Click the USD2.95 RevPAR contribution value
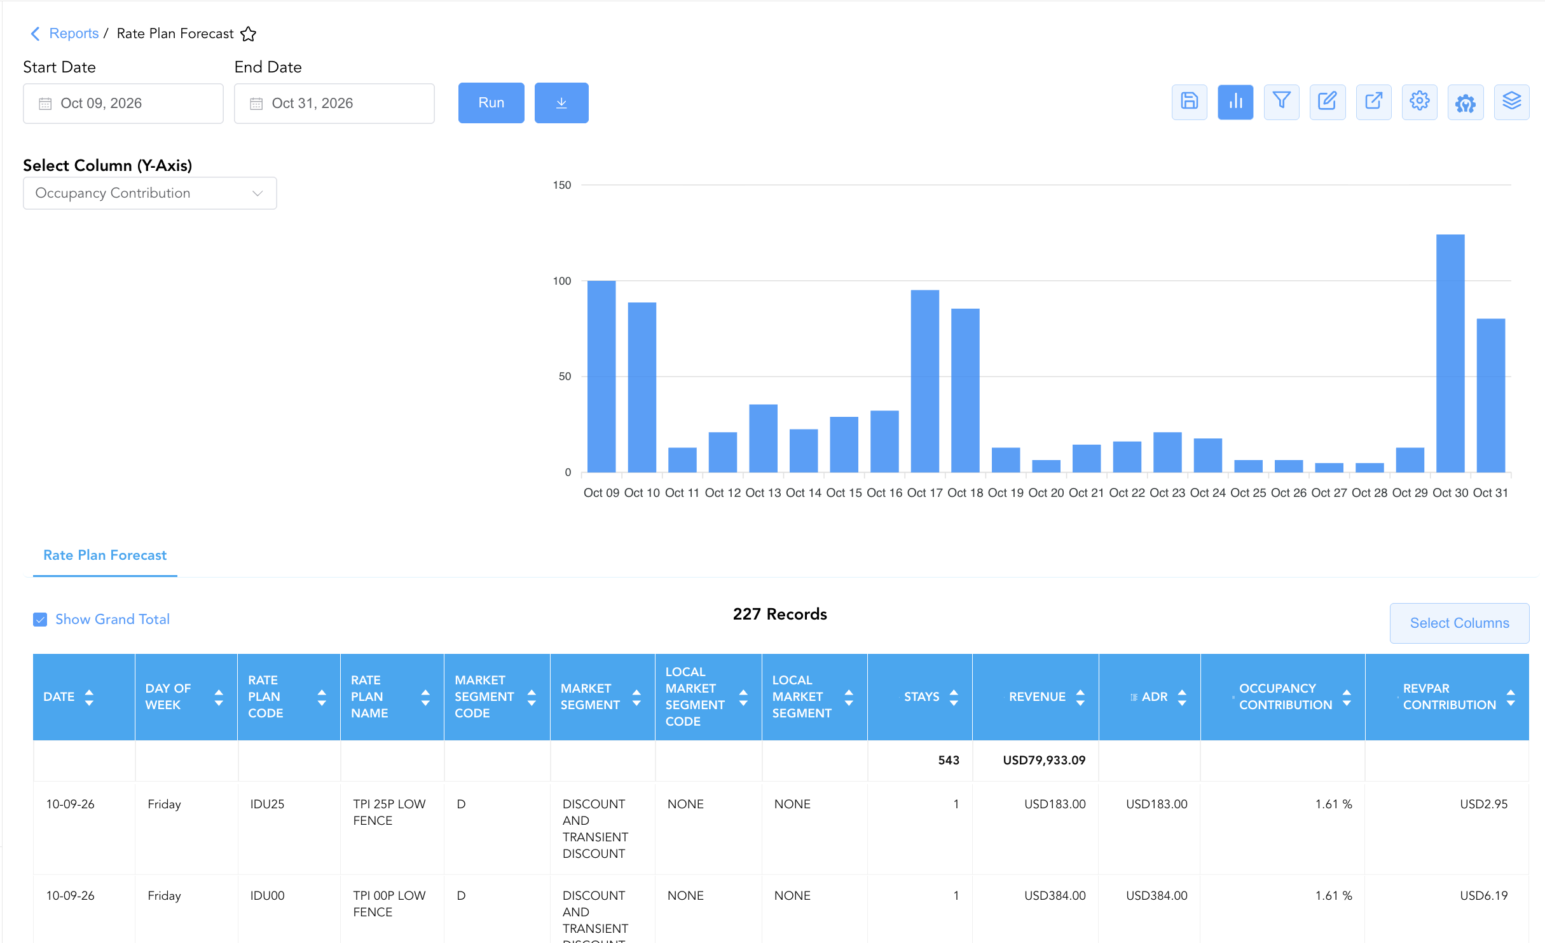 1483,804
